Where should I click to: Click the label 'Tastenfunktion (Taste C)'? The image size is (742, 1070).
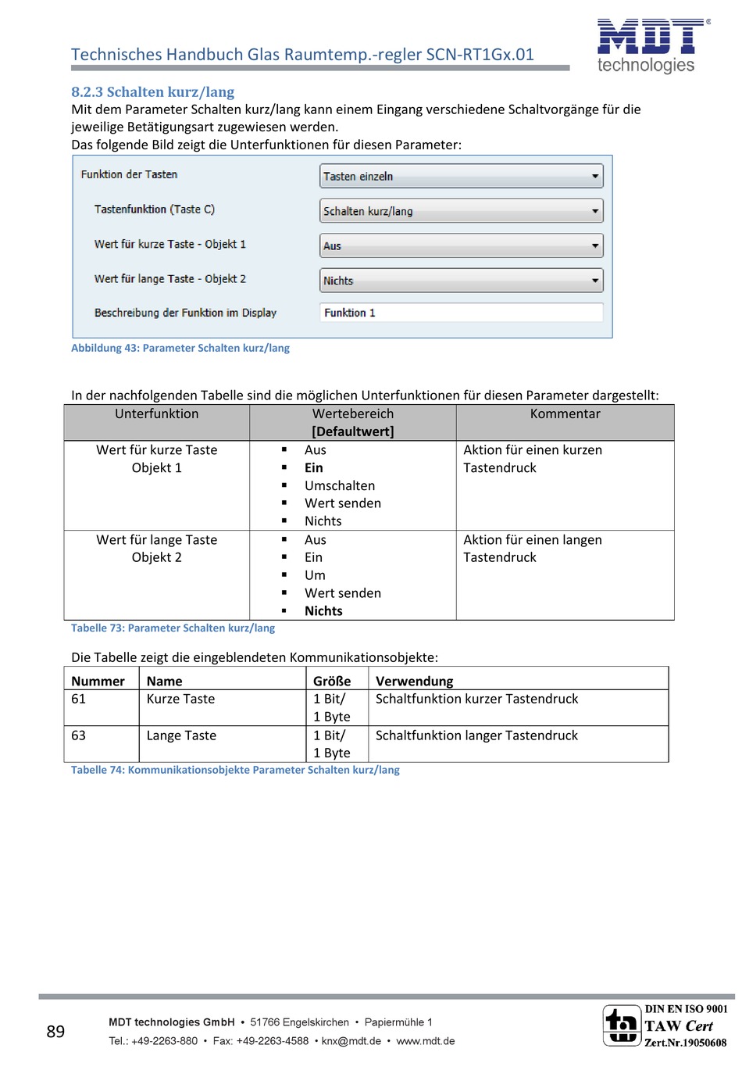point(155,209)
